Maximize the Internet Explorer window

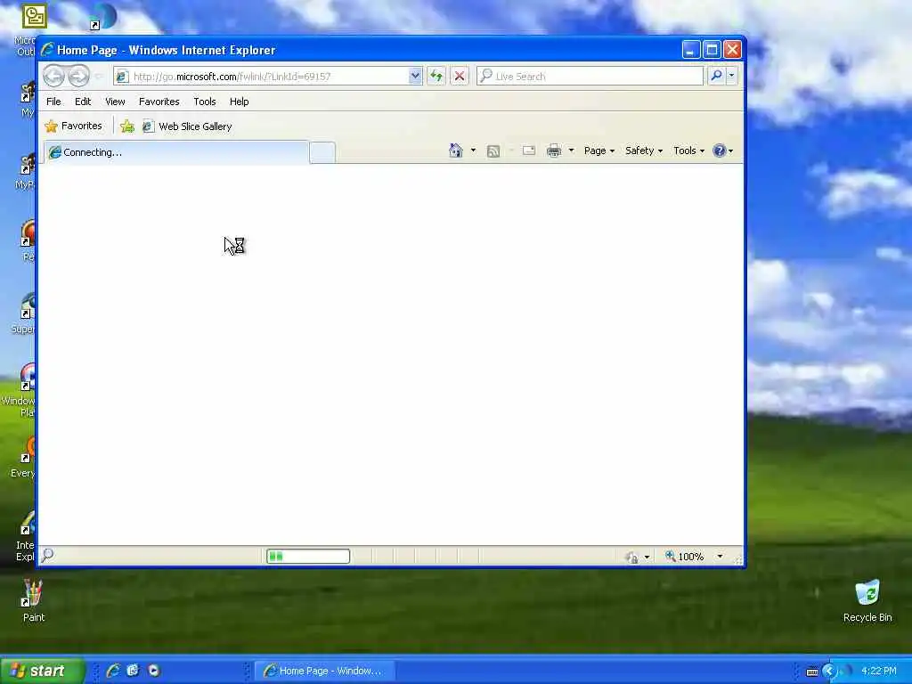[712, 50]
